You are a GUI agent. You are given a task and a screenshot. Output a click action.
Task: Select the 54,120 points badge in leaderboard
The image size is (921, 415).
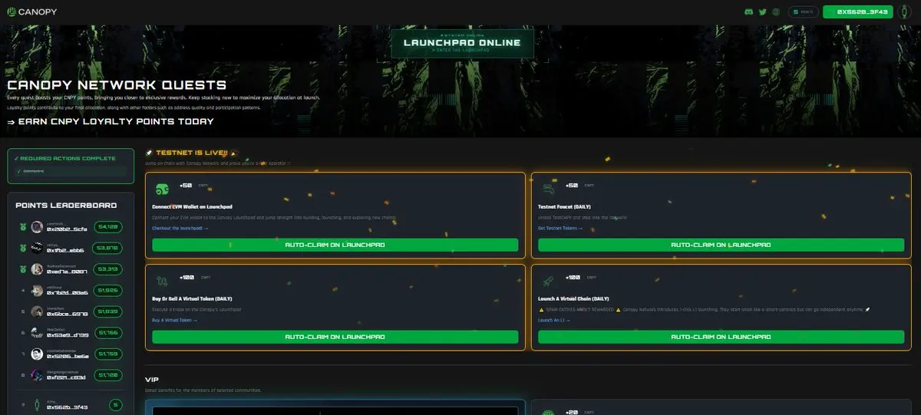click(107, 227)
